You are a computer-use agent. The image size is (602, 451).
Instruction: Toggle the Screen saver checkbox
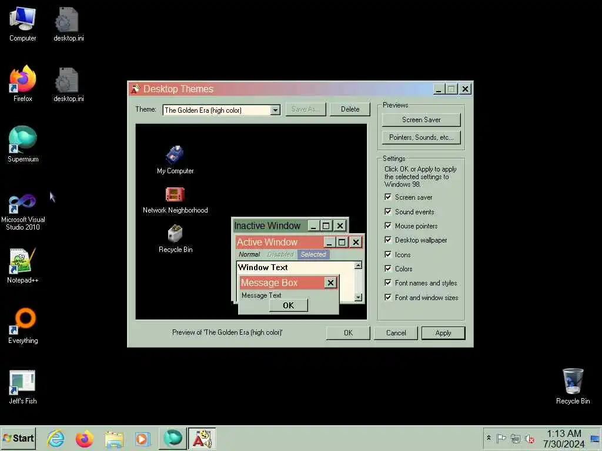point(388,197)
